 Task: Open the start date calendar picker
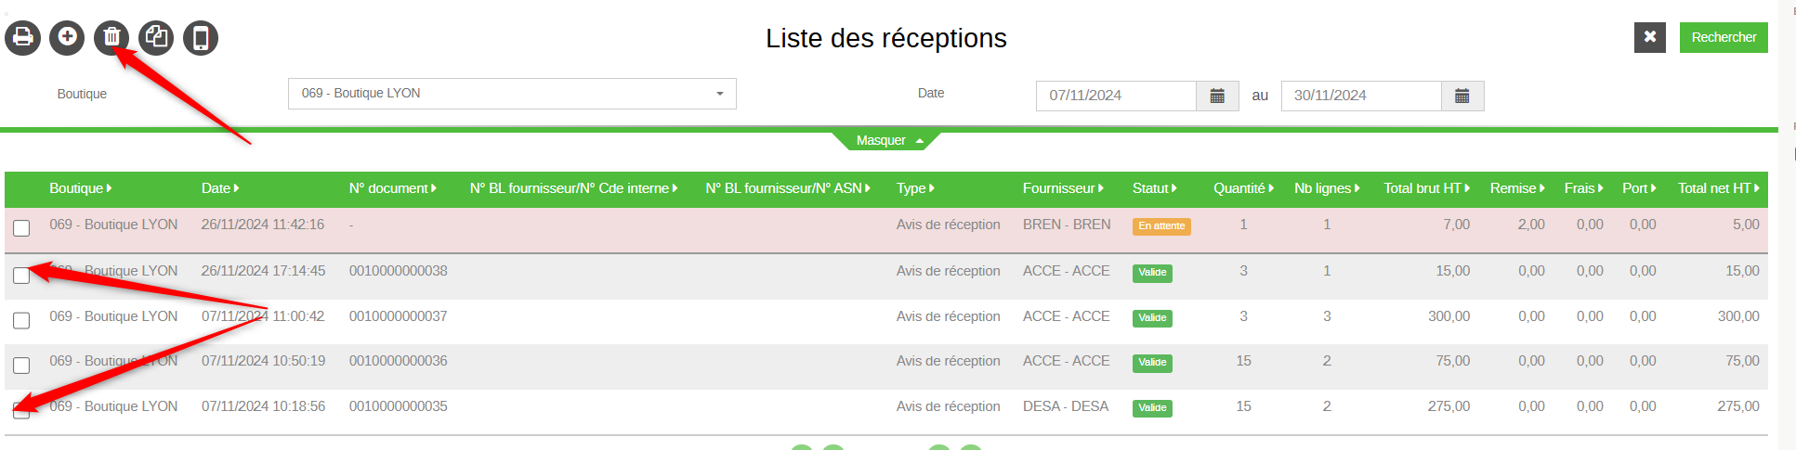coord(1217,96)
